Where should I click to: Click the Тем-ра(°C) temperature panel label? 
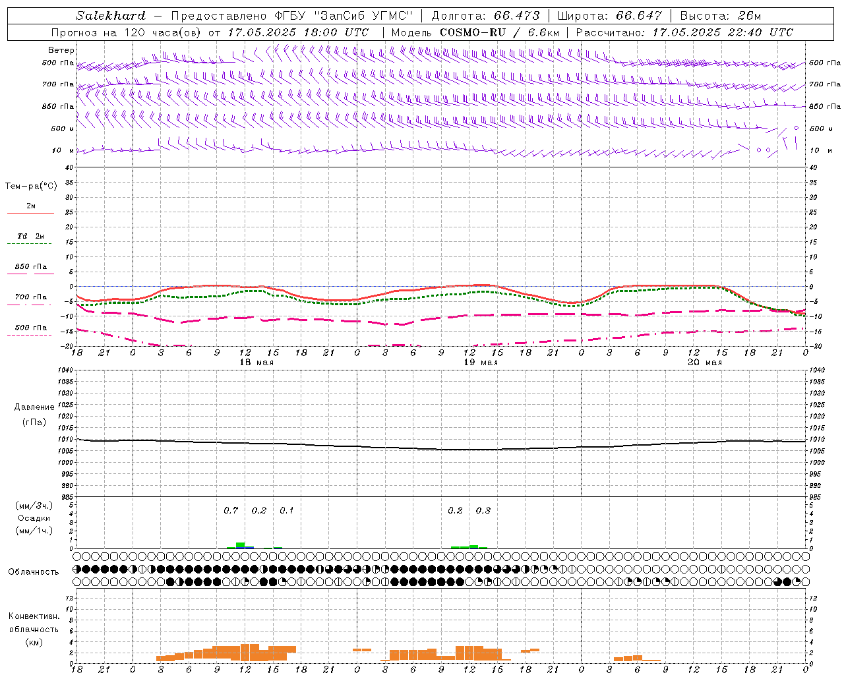click(x=31, y=187)
